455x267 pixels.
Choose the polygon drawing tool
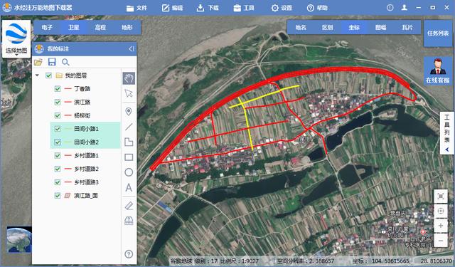tap(129, 142)
